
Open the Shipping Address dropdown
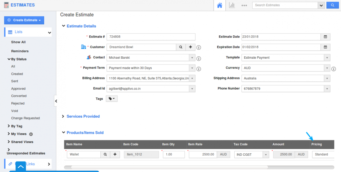327,78
